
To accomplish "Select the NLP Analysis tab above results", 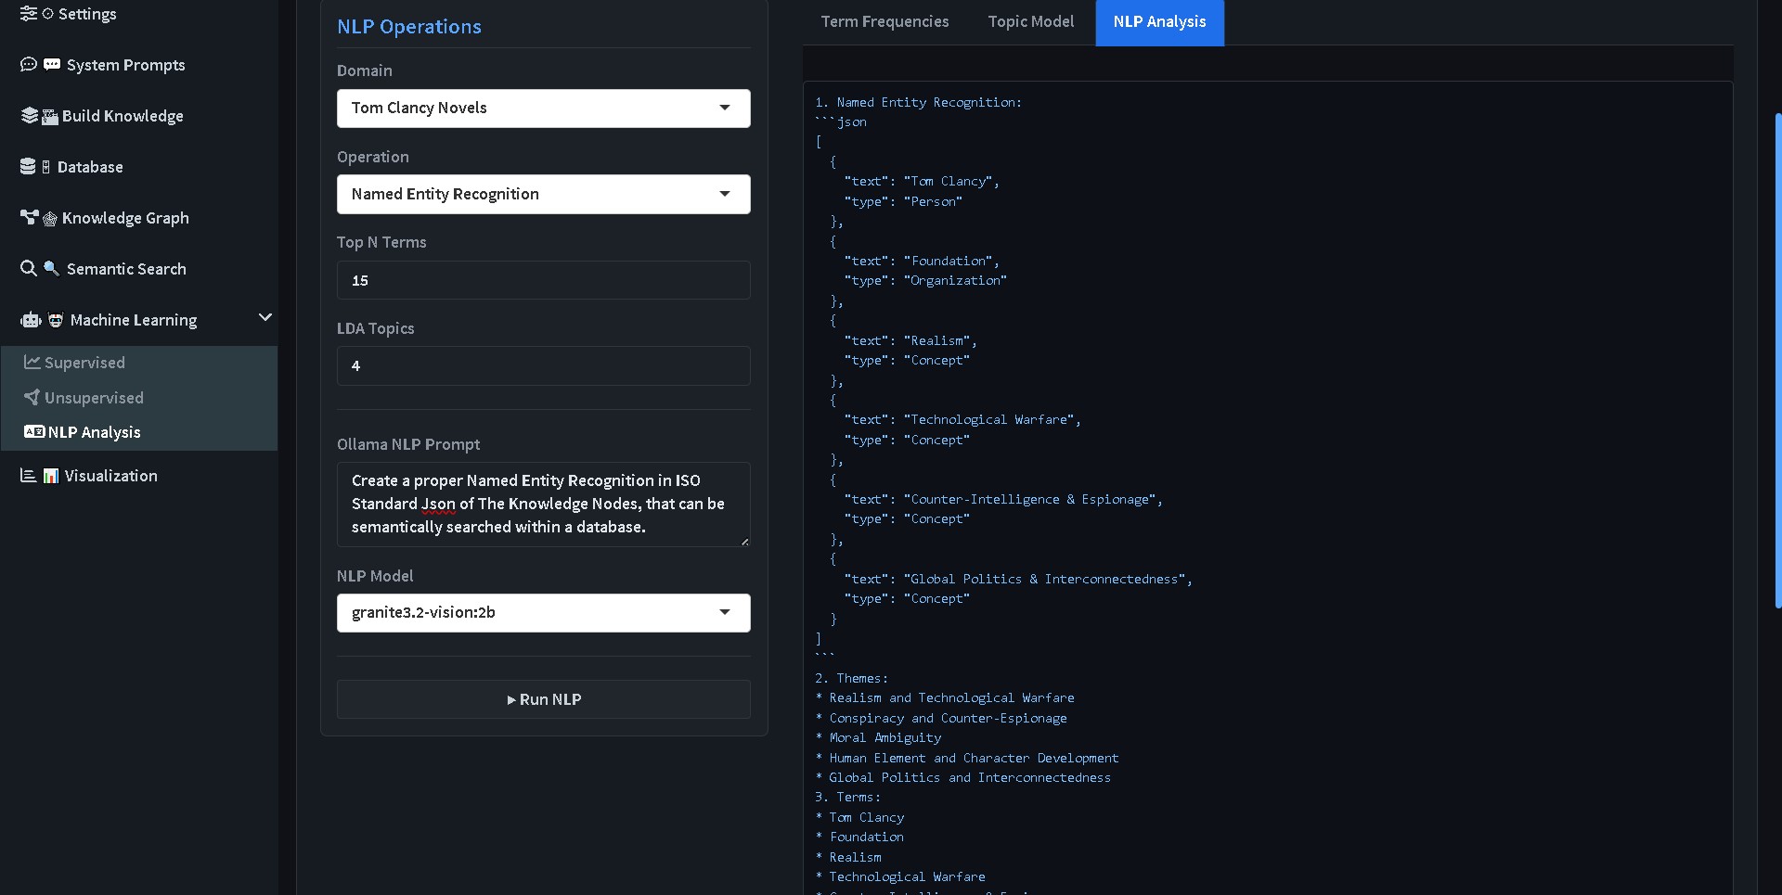I will click(x=1160, y=22).
